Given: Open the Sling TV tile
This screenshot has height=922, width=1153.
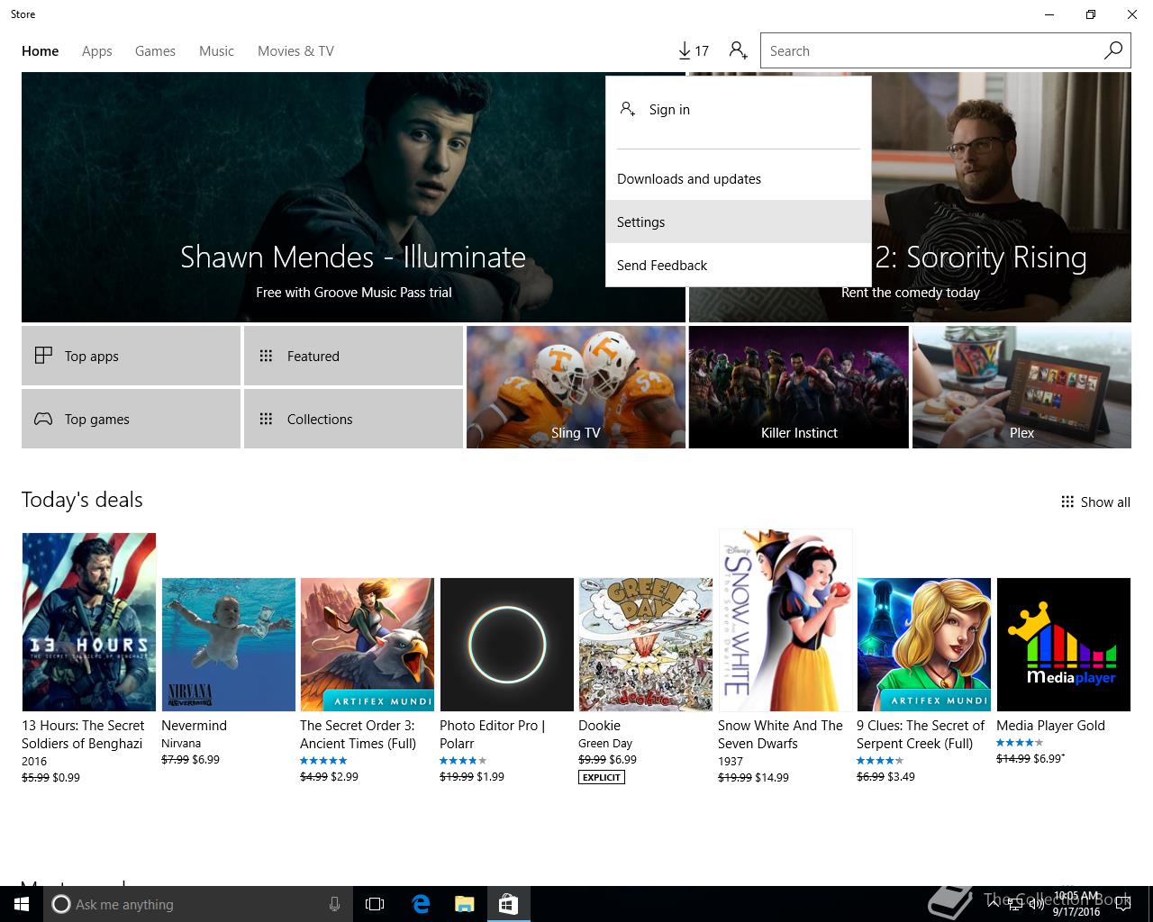Looking at the screenshot, I should (x=576, y=387).
